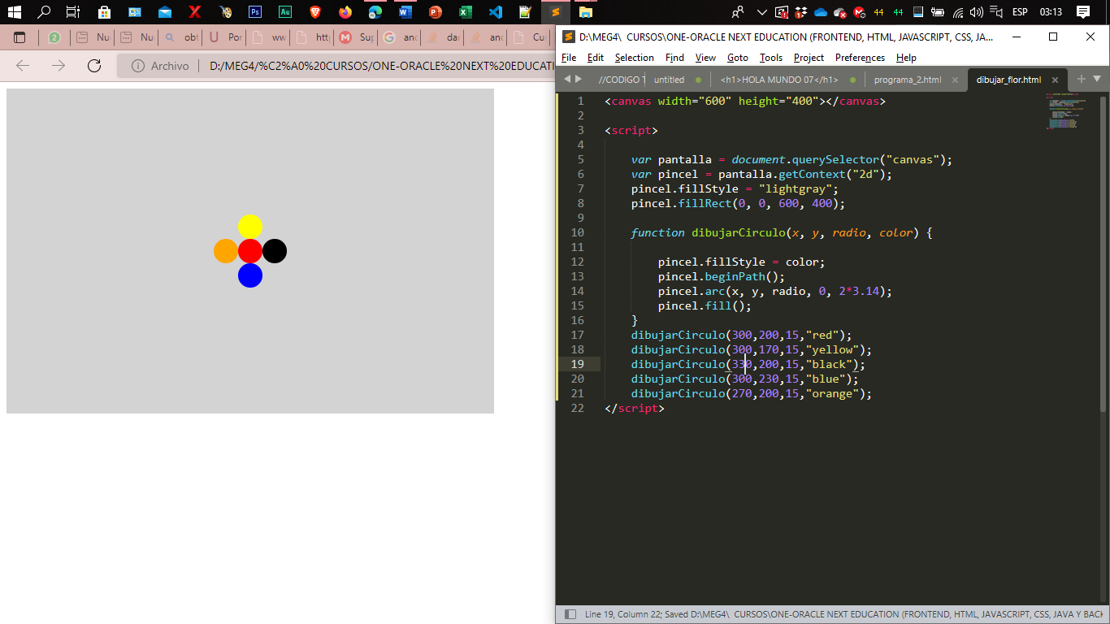This screenshot has height=624, width=1110.
Task: Open the blue OneDrive tray icon
Action: pyautogui.click(x=821, y=12)
